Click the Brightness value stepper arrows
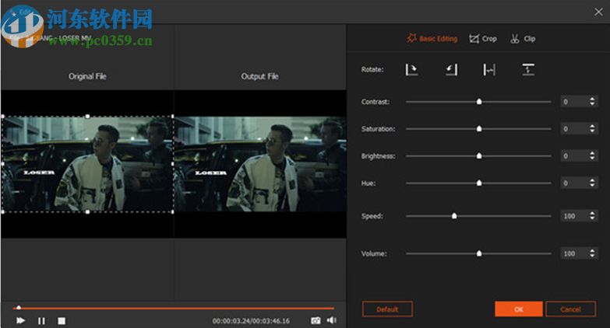This screenshot has width=610, height=328. pyautogui.click(x=594, y=156)
